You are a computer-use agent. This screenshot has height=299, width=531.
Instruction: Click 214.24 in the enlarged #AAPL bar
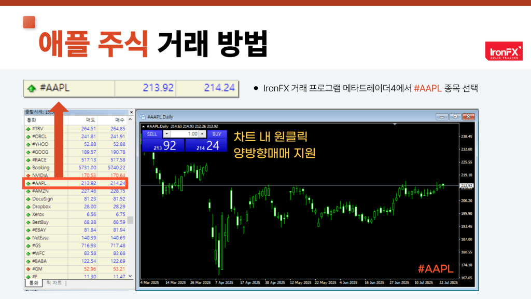219,88
